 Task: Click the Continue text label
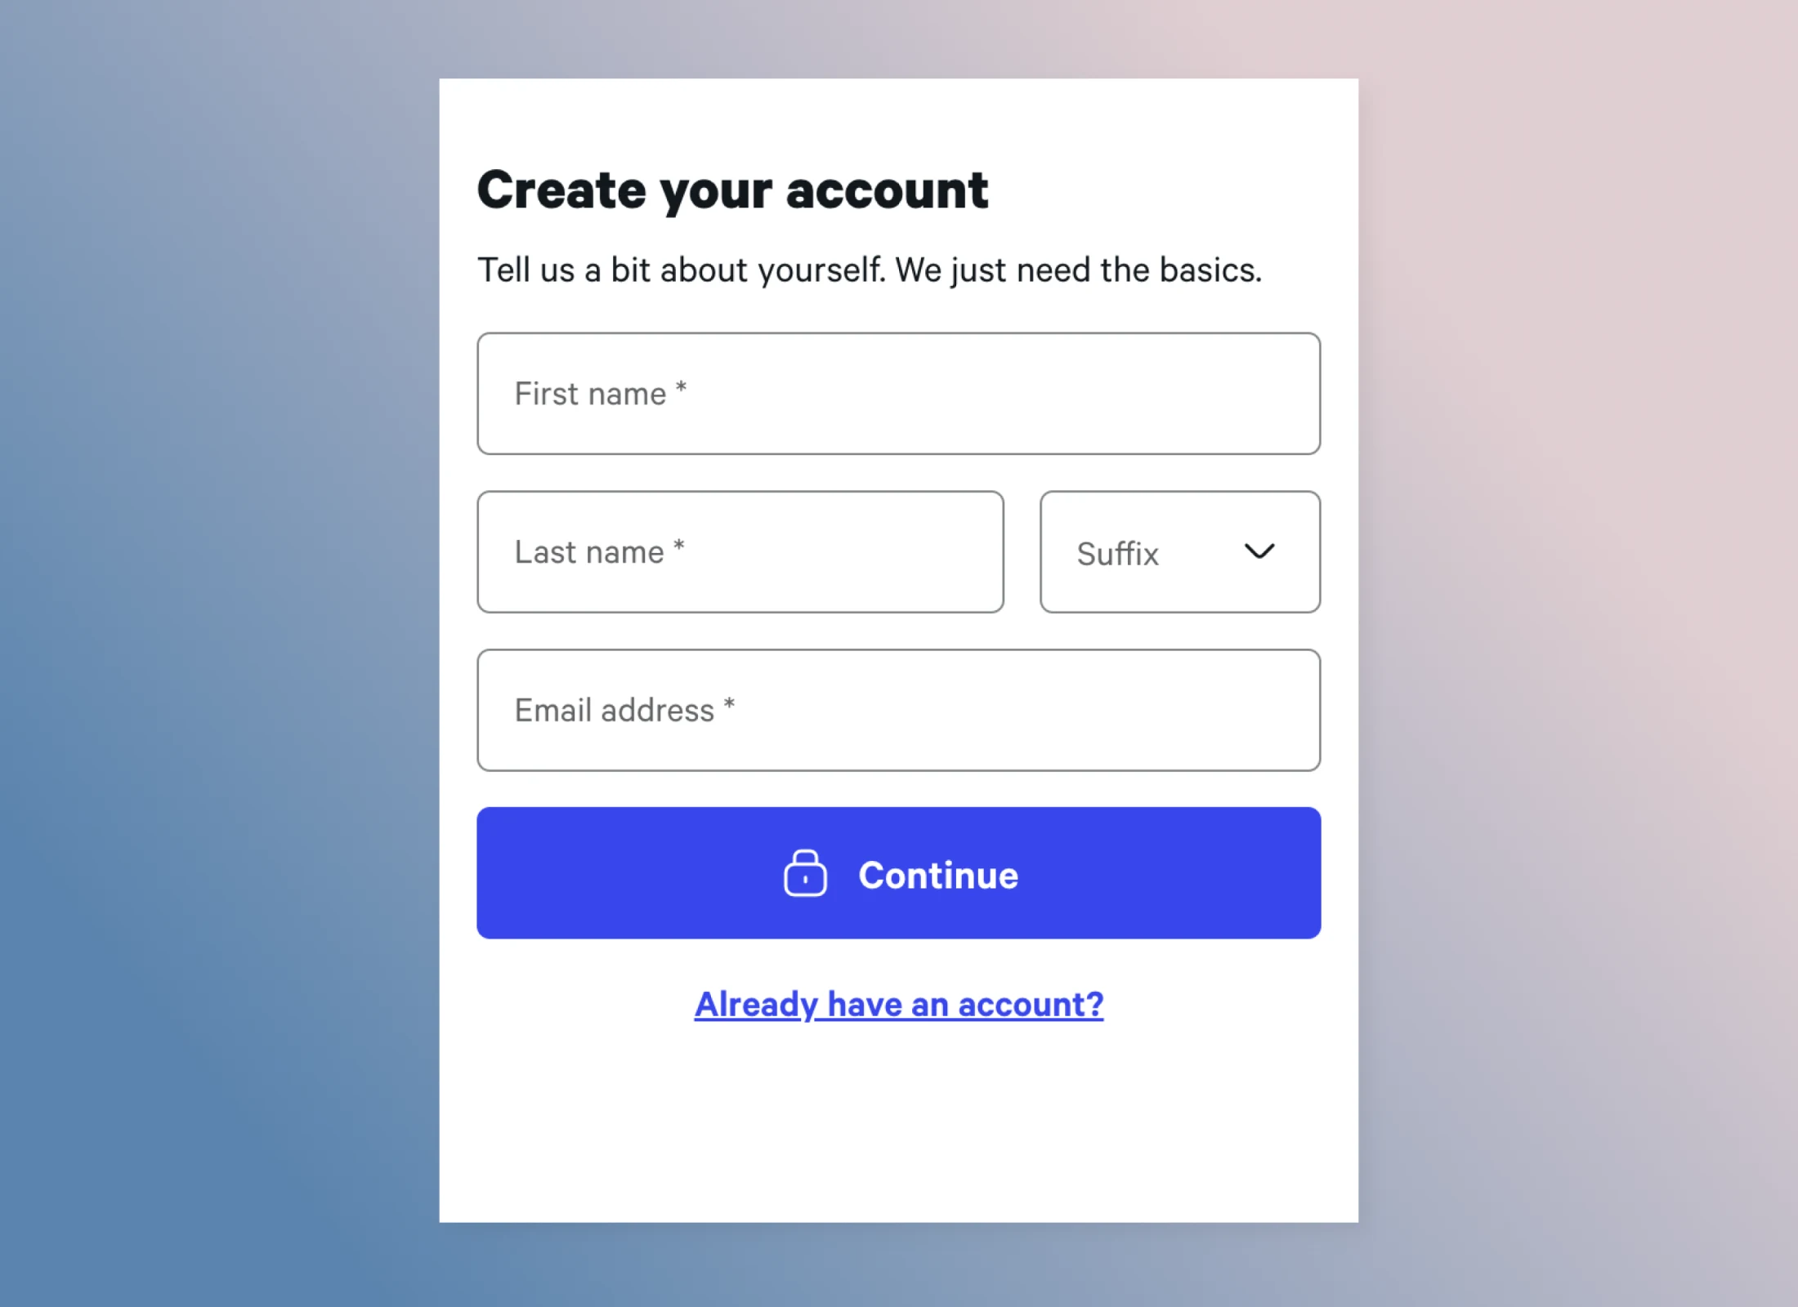point(938,875)
